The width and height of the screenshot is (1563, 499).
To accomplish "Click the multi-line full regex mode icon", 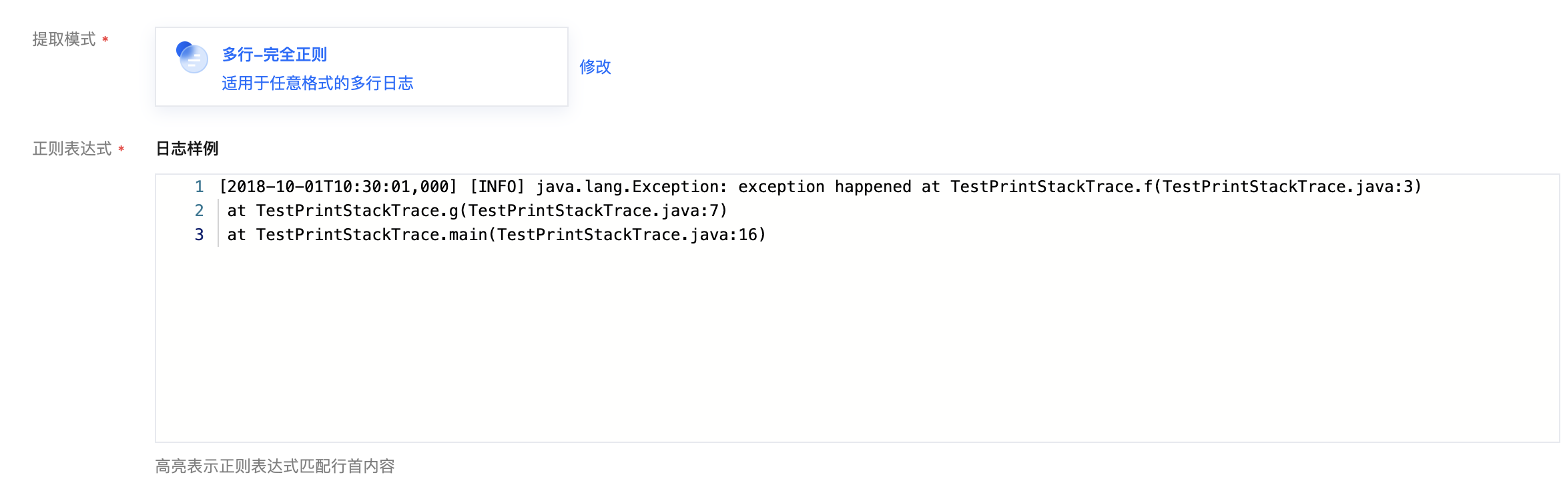I will [x=192, y=57].
